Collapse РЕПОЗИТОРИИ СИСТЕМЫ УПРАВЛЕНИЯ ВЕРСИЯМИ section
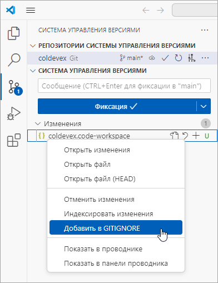 click(33, 46)
